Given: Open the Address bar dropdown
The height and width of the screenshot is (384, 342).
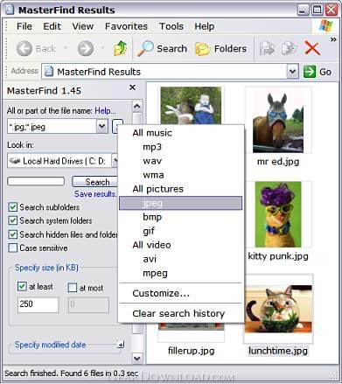Looking at the screenshot, I should [x=292, y=72].
